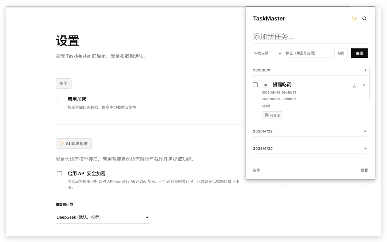Image resolution: width=387 pixels, height=242 pixels.
Task: Click the 2026/06/09 10:00:00 due time
Action: click(279, 99)
